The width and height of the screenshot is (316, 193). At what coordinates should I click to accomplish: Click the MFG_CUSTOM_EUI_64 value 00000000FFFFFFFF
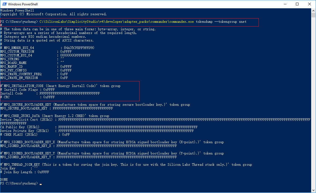pos(75,55)
